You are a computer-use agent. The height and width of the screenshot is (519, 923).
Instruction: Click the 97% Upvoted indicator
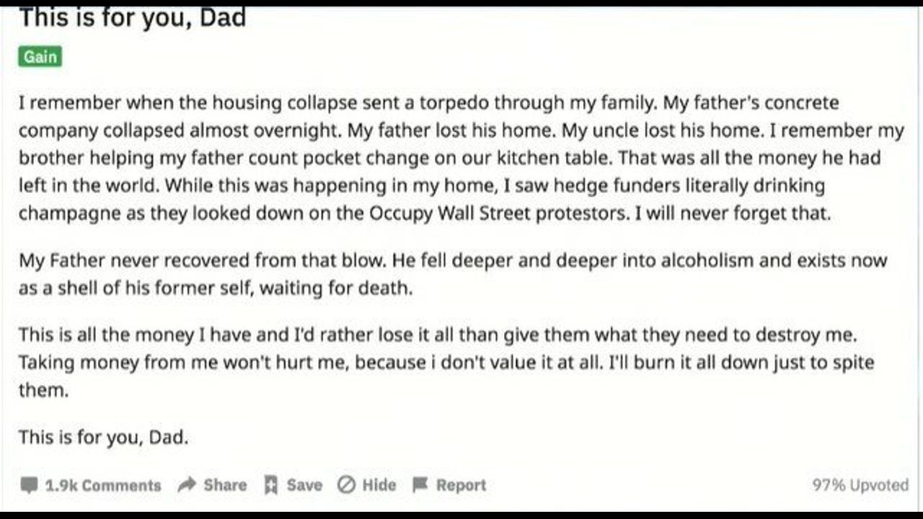860,485
